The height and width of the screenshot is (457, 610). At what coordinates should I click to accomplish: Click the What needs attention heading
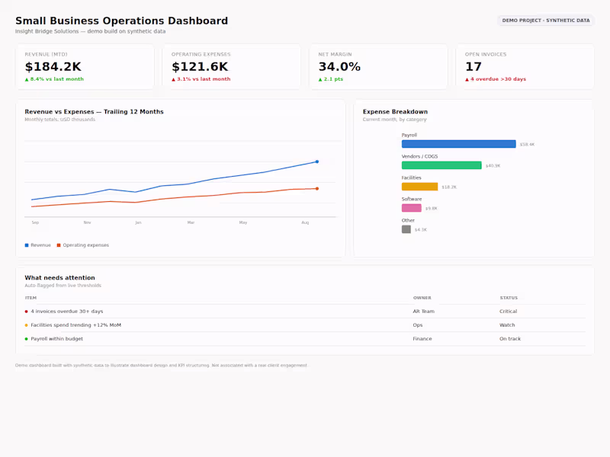click(60, 278)
